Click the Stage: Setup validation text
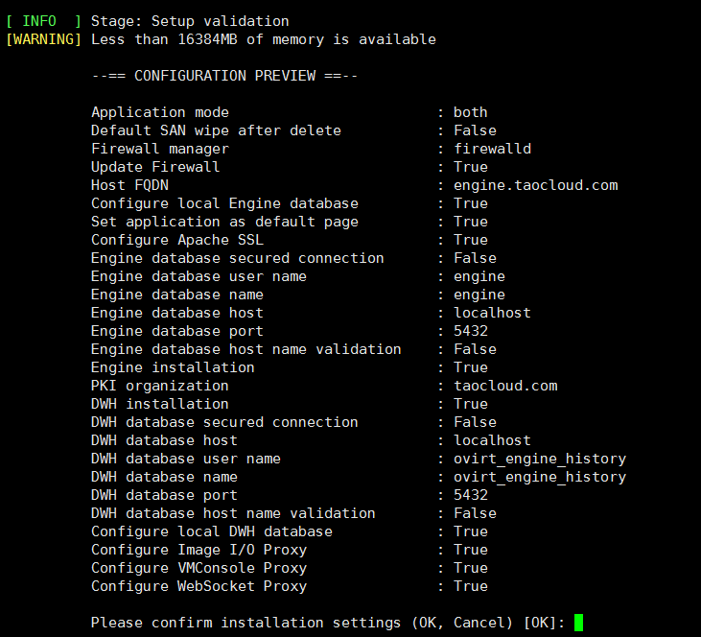 pyautogui.click(x=190, y=21)
